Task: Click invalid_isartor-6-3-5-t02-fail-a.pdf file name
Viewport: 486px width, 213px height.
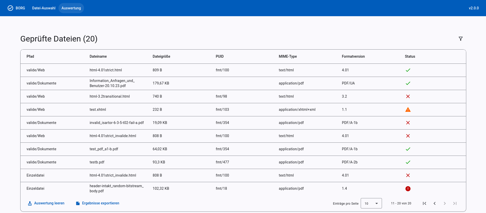Action: pyautogui.click(x=116, y=123)
